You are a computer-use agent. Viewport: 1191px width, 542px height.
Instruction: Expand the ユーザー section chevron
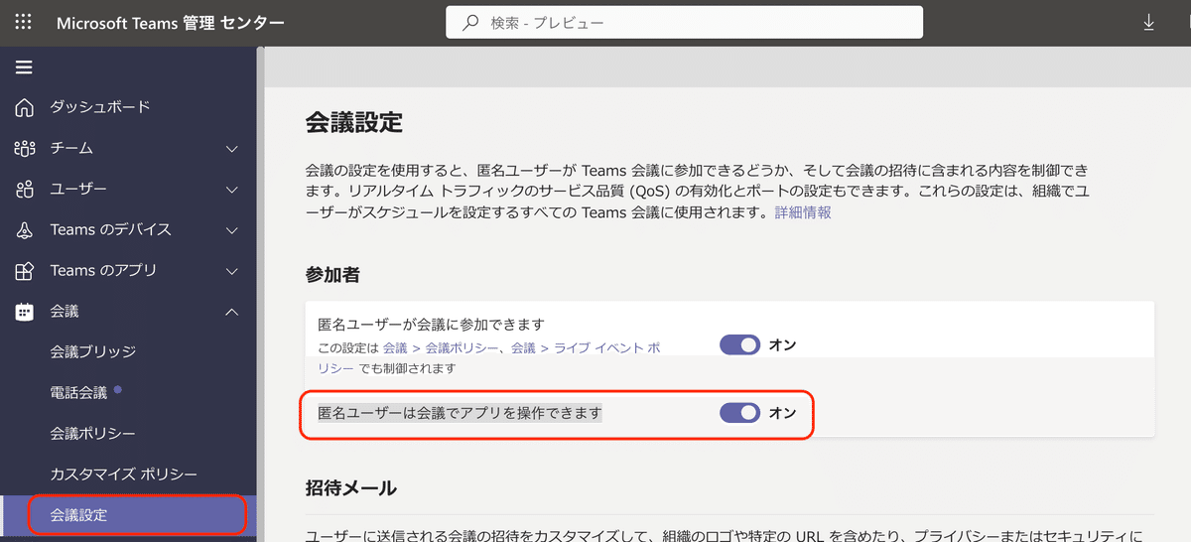pyautogui.click(x=232, y=190)
